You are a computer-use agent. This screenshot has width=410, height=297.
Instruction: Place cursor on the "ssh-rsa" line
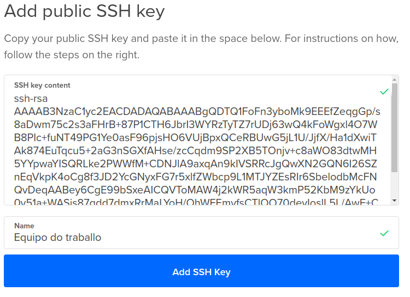pos(31,99)
